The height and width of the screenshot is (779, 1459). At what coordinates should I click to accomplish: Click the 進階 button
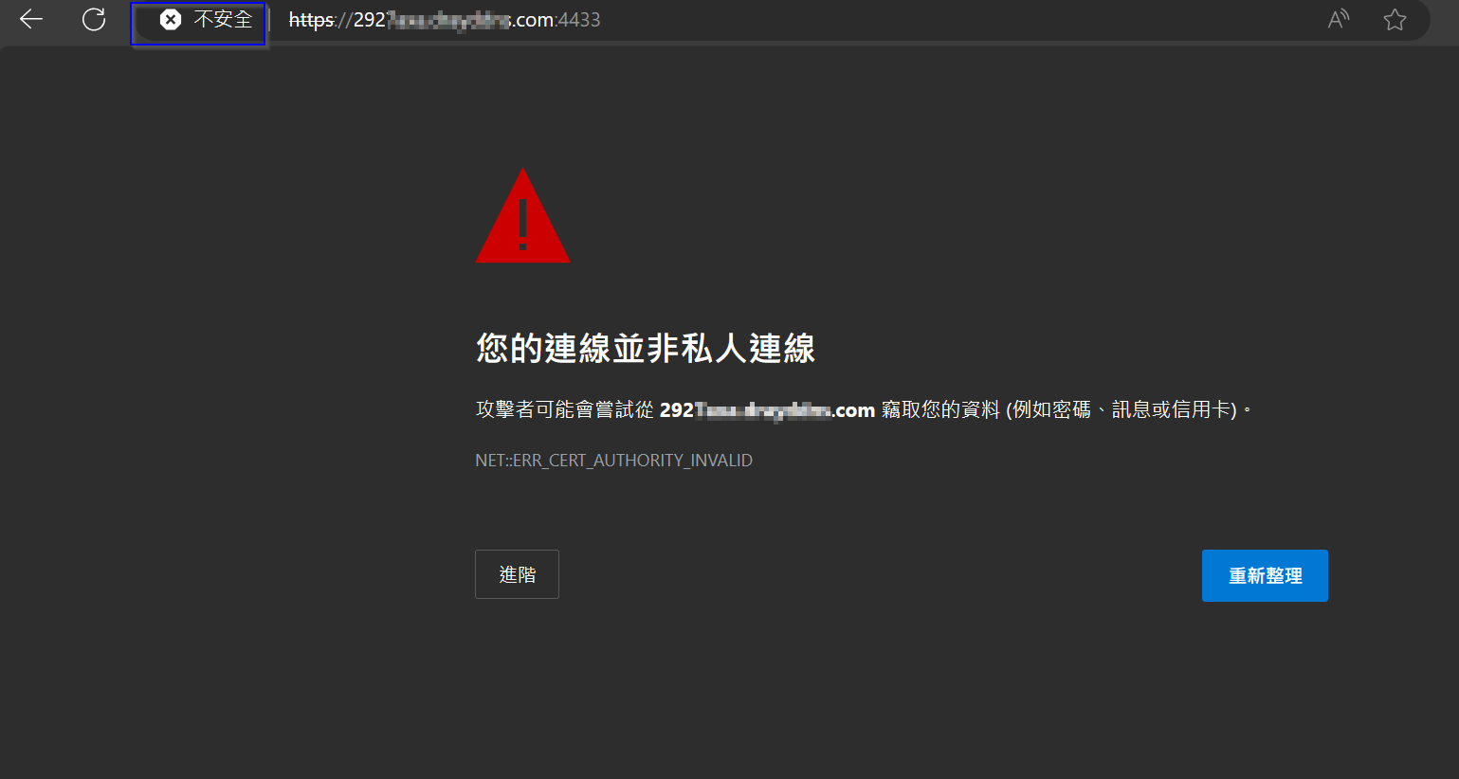[x=517, y=574]
